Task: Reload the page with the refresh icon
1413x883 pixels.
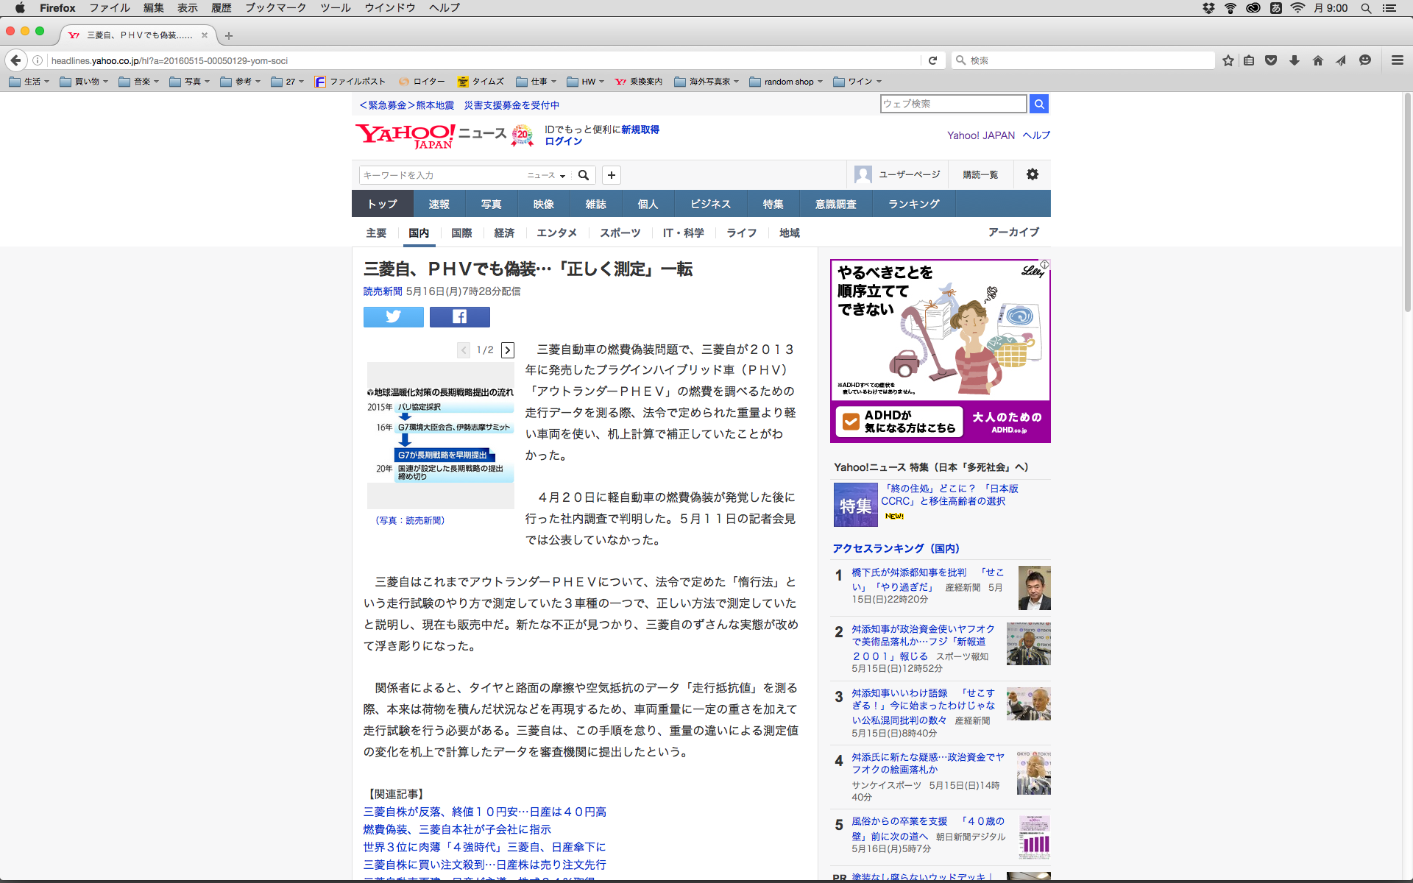Action: pyautogui.click(x=932, y=60)
